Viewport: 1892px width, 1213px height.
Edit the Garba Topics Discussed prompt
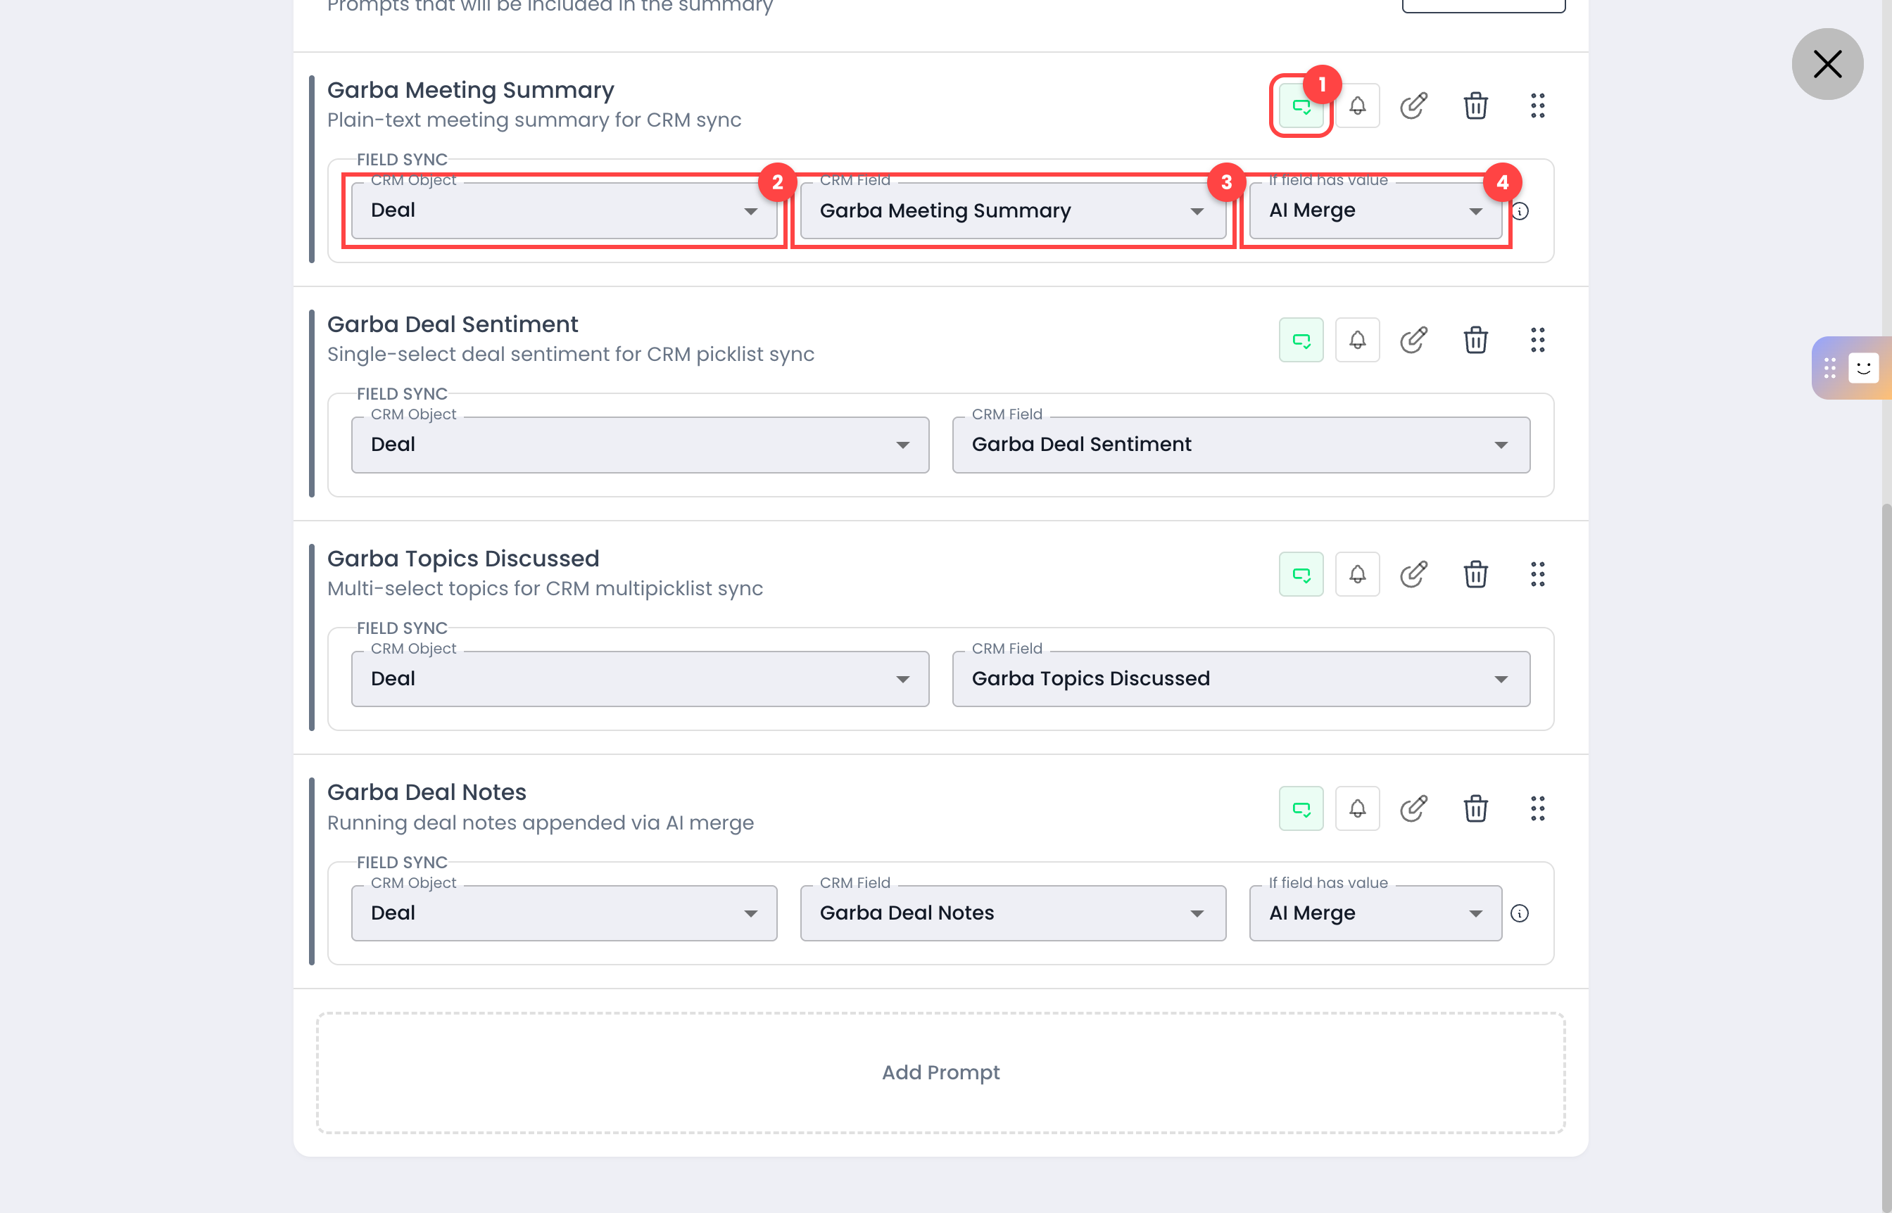(1413, 575)
